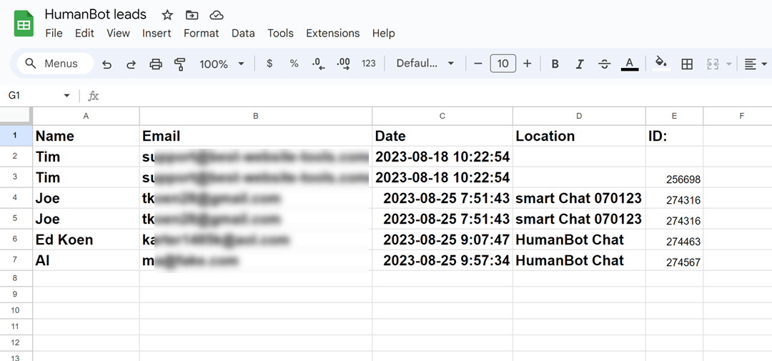Open the Data menu
The width and height of the screenshot is (772, 361).
click(x=243, y=33)
